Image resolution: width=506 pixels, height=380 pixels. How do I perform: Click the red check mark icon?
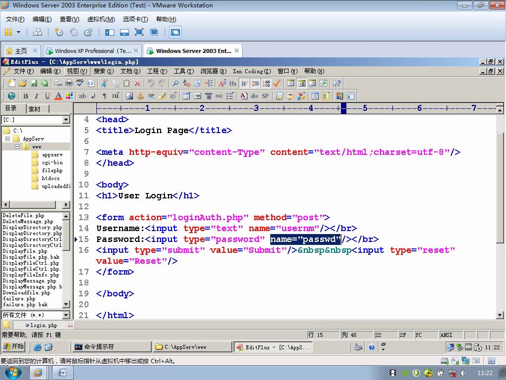[x=277, y=83]
